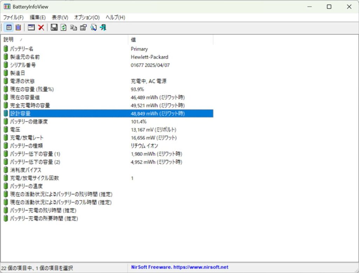
Task: Open properties toolbar icon
Action: click(x=83, y=27)
